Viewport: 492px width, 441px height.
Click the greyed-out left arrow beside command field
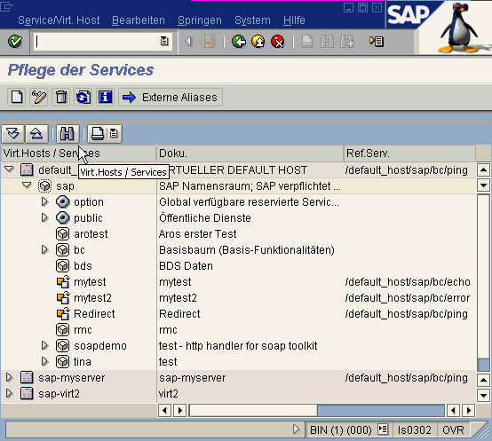188,42
